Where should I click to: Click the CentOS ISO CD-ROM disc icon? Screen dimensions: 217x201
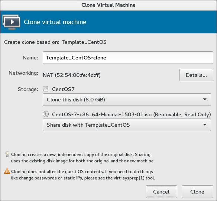pyautogui.click(x=46, y=114)
